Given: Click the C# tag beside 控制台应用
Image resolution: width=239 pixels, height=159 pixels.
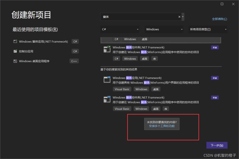Looking at the screenshot, I should click(75, 51).
